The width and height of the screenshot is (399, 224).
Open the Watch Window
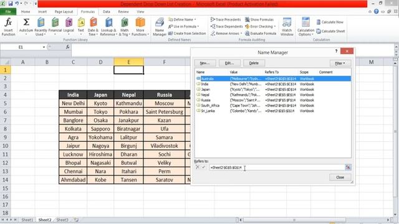(x=287, y=27)
